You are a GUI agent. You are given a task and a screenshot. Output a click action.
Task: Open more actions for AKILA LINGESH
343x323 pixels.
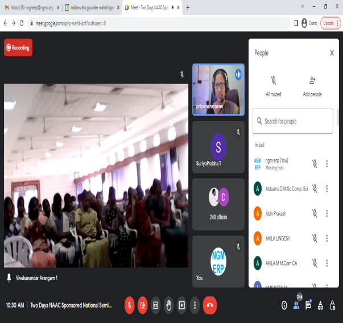[x=327, y=238]
